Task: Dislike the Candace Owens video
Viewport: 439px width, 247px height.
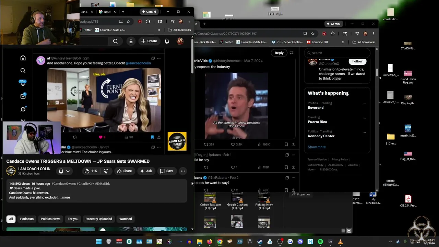Action: 106,171
